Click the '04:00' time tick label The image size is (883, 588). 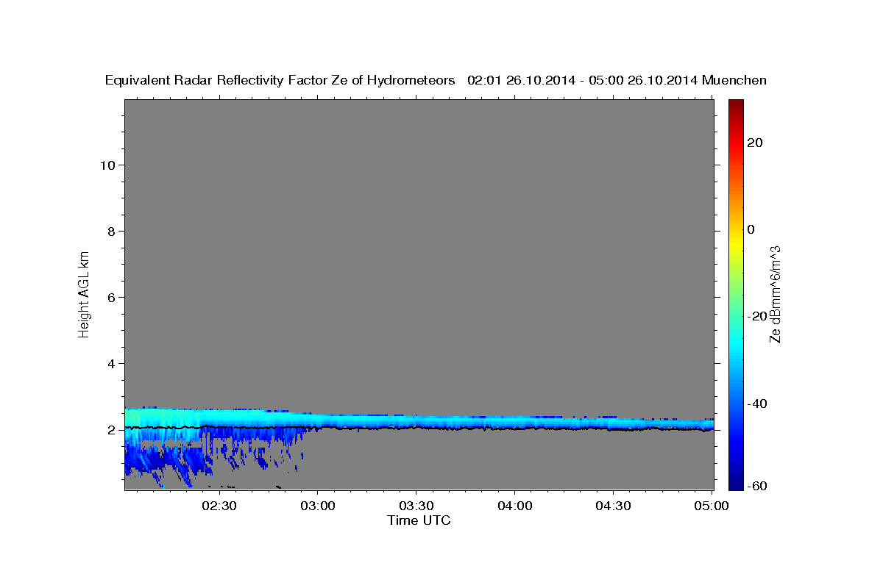point(514,506)
